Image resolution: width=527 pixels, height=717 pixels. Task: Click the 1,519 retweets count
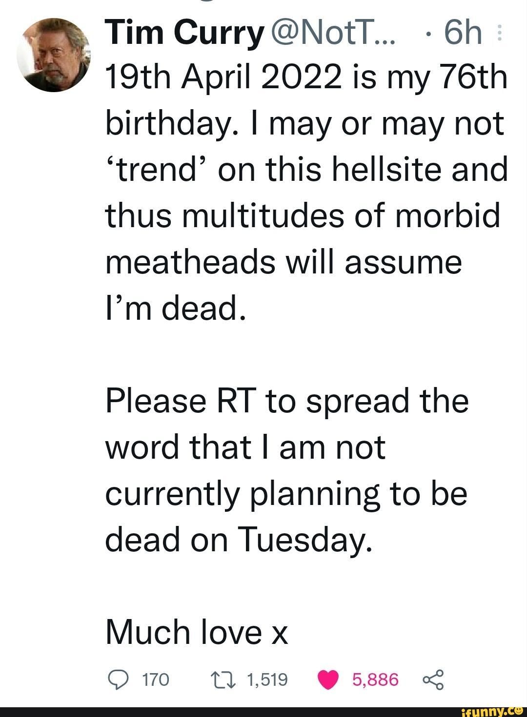(267, 679)
